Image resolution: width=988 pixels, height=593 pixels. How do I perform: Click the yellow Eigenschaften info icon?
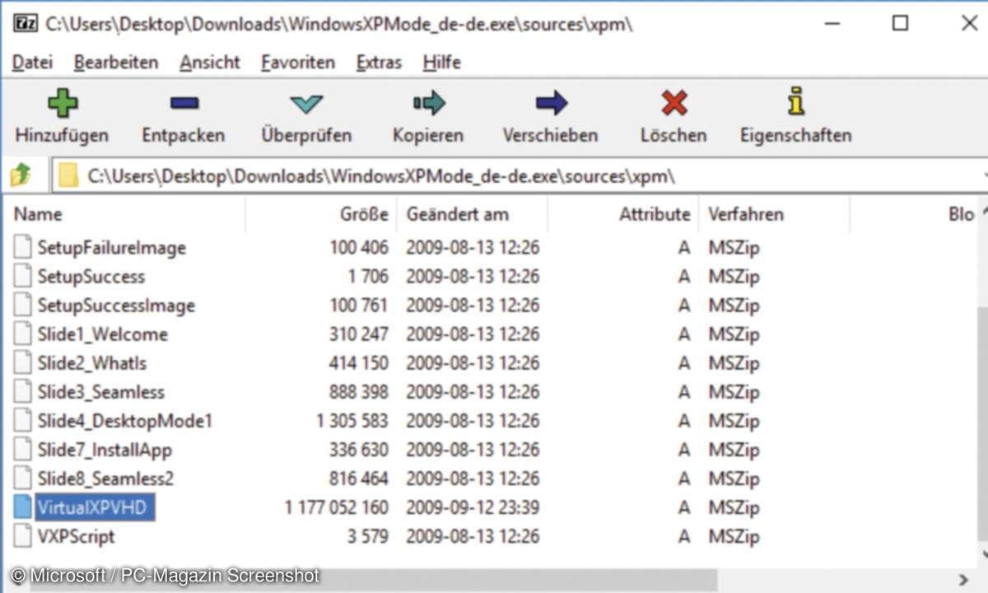point(795,101)
